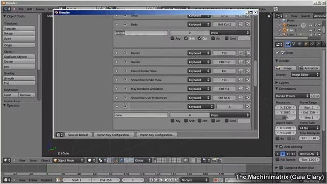327x184 pixels.
Task: Open Add menu in main window
Action: (x=30, y=9)
